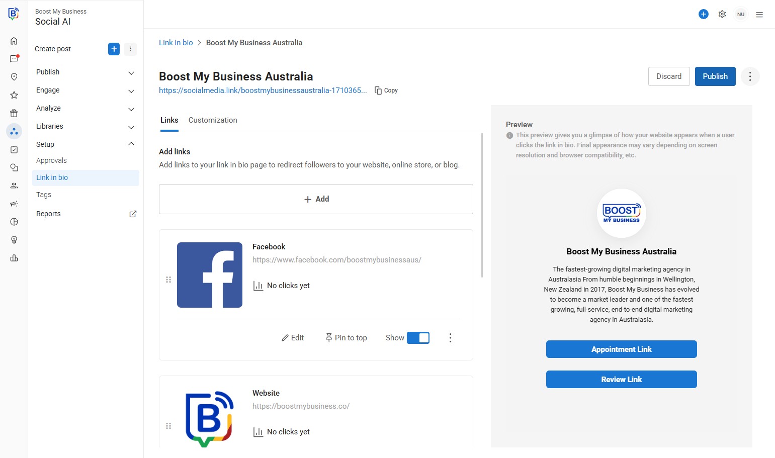This screenshot has height=458, width=775.
Task: Click the Discard button
Action: [x=669, y=76]
